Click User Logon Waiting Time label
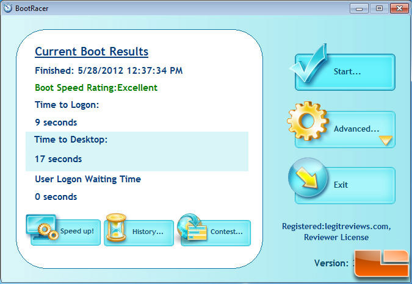Screen dimensions: 412x284 click(x=88, y=179)
